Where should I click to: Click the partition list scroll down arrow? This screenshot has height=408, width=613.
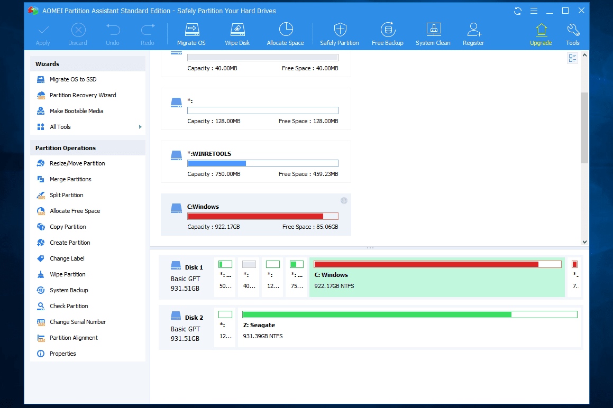[x=584, y=242]
